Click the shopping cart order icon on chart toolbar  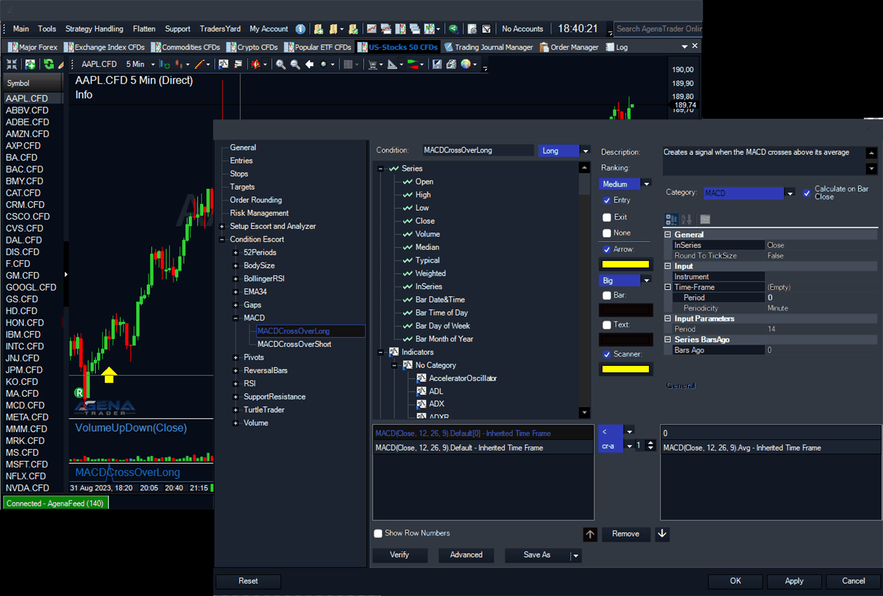373,64
